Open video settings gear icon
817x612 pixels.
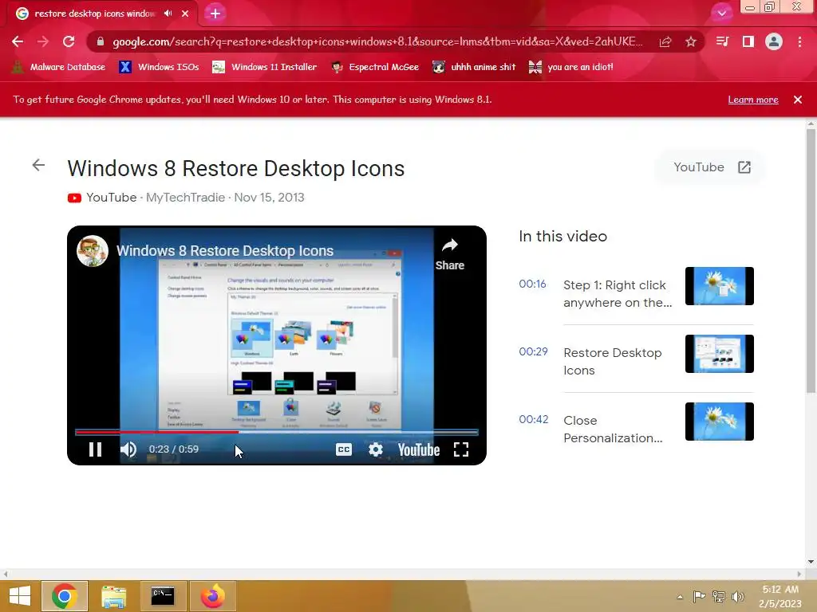(376, 449)
